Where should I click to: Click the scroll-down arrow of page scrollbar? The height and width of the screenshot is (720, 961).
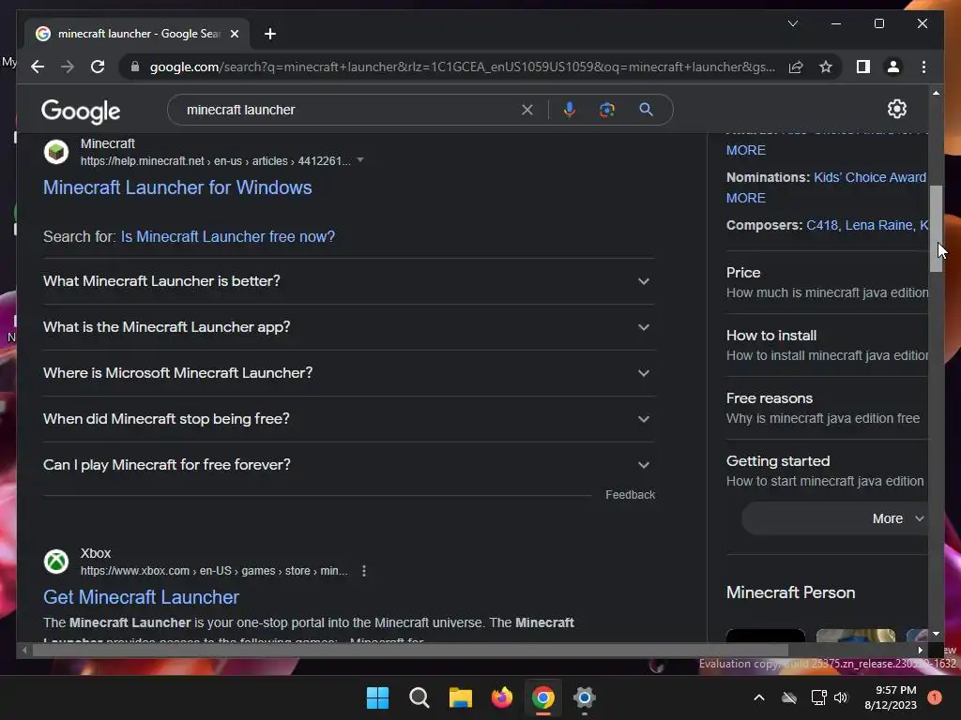click(x=936, y=634)
